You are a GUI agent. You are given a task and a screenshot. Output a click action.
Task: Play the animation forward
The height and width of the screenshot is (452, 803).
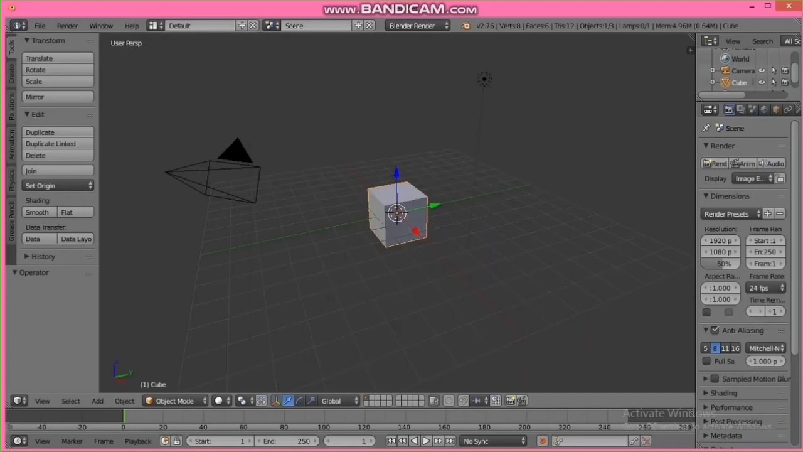point(426,441)
